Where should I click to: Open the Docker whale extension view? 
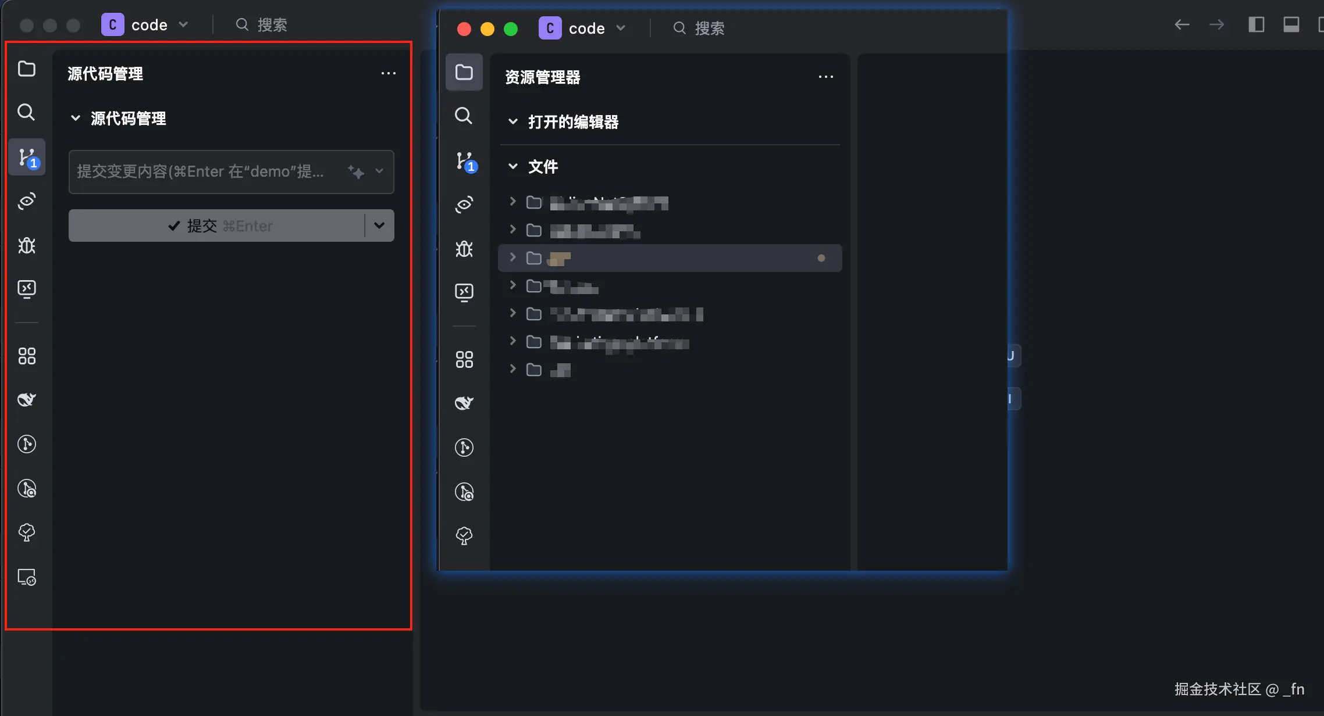[x=26, y=399]
